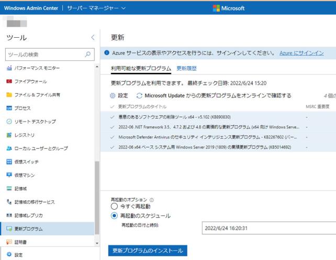Select the 今すぐ再起動 radio button

114,207
